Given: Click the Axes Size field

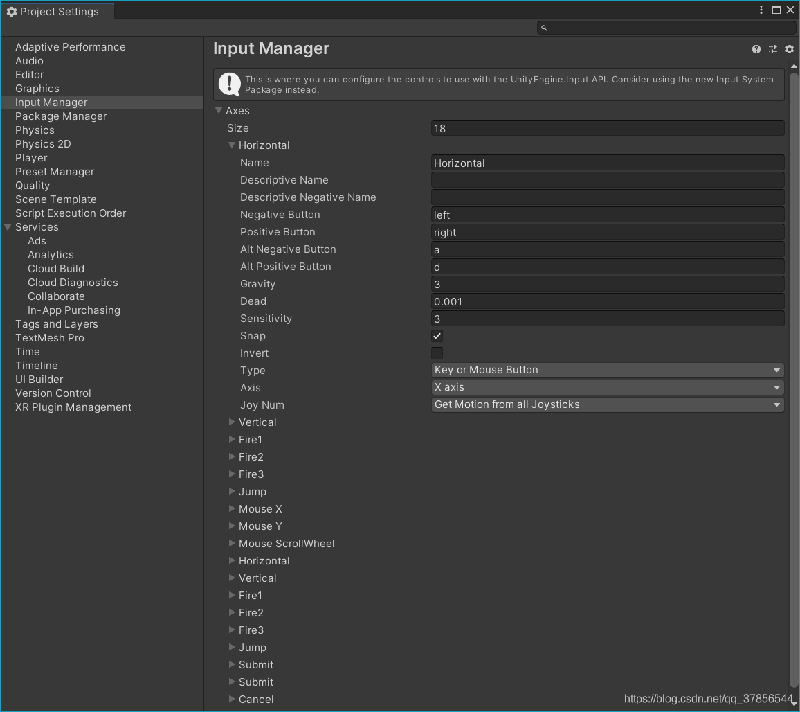Looking at the screenshot, I should coord(607,128).
